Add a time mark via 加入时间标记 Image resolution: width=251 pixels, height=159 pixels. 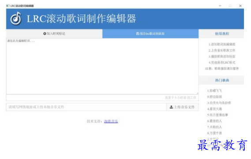[54, 34]
